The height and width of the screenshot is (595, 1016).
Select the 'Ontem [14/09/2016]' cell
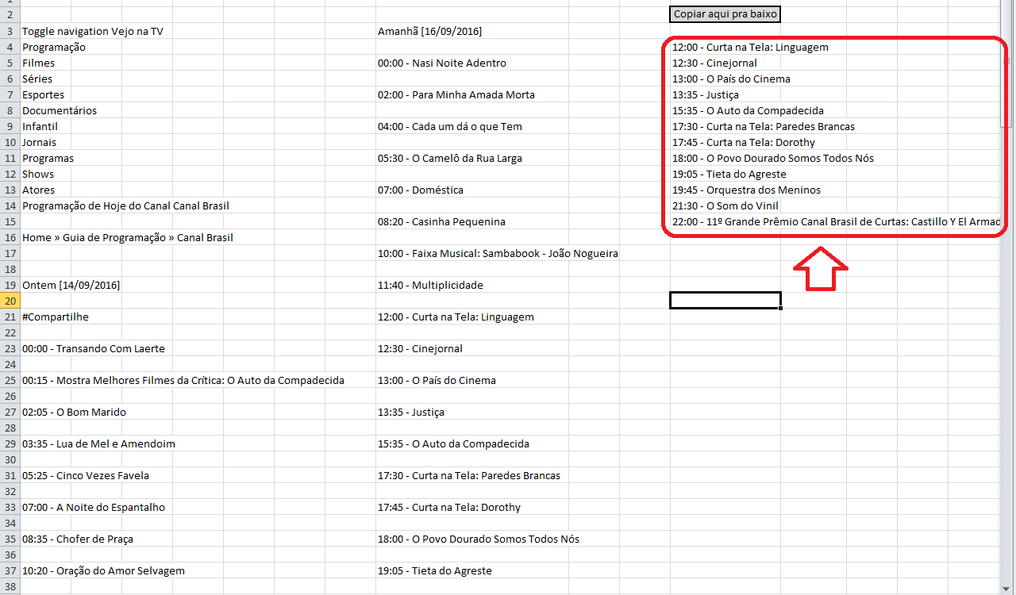71,285
